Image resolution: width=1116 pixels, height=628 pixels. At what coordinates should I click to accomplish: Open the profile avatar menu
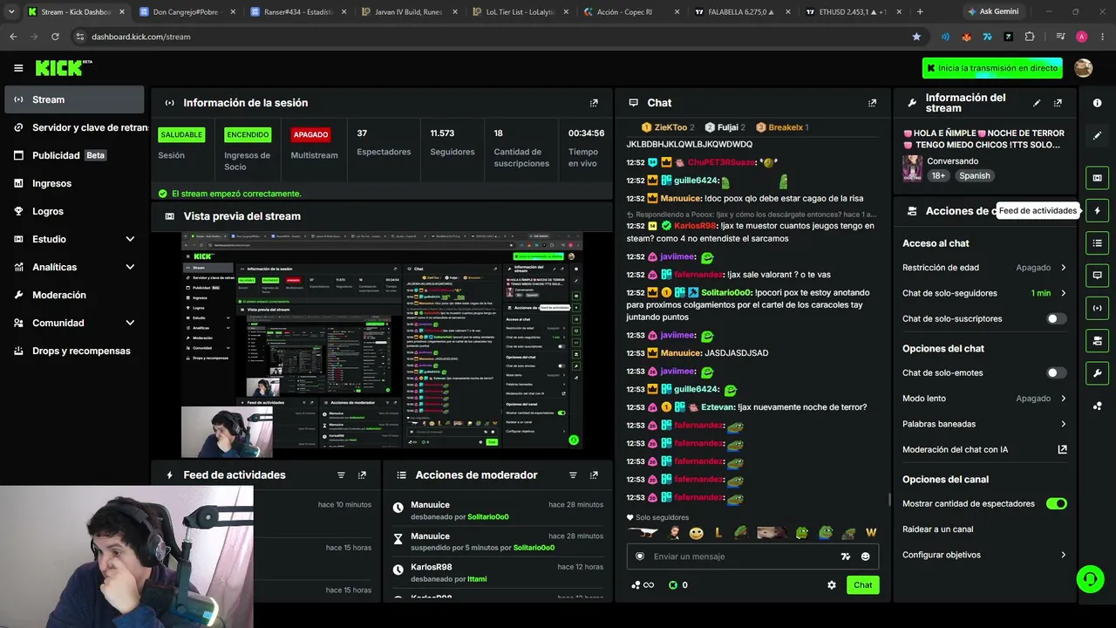(1084, 68)
